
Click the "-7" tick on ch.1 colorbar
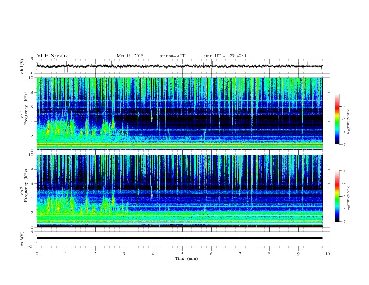tap(343, 144)
